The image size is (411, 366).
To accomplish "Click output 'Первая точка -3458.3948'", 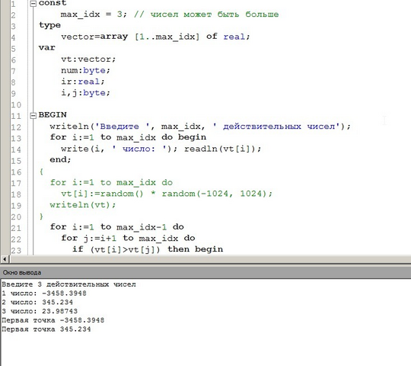I will coord(53,320).
